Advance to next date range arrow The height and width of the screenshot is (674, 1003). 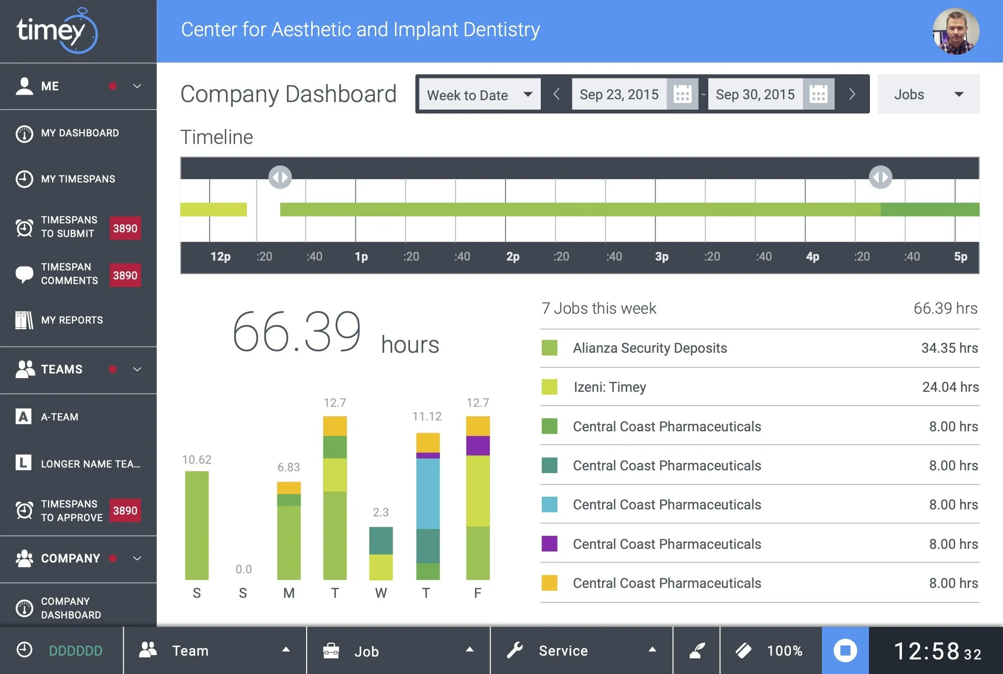click(x=852, y=94)
